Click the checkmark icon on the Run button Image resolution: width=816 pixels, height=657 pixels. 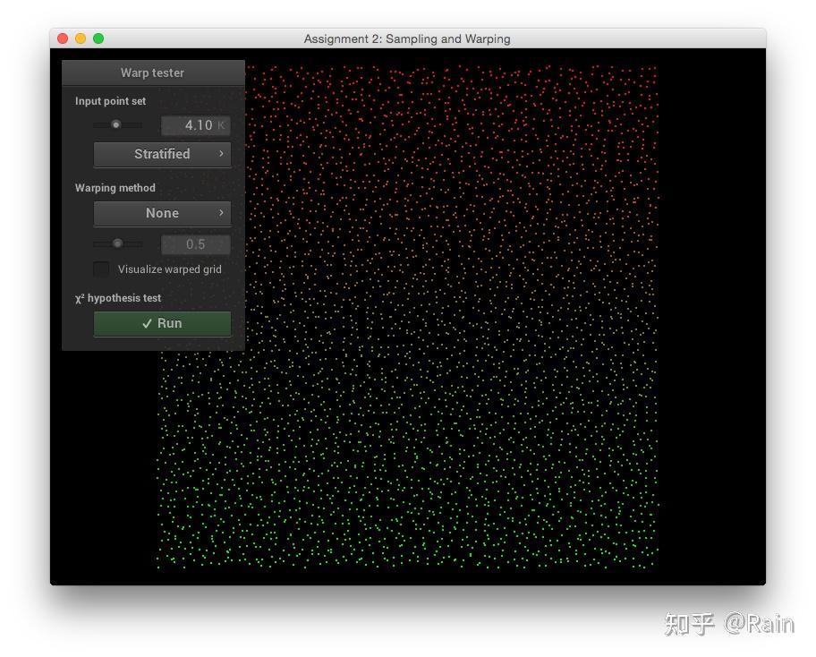click(x=148, y=323)
